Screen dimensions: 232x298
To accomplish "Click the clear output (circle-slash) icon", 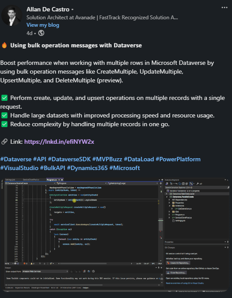I will 93,271.
